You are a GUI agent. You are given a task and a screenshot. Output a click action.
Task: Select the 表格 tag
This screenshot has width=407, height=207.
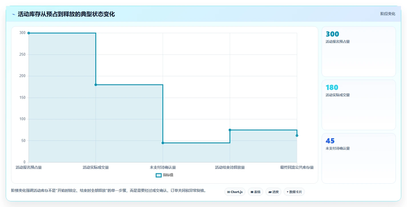tap(255, 192)
